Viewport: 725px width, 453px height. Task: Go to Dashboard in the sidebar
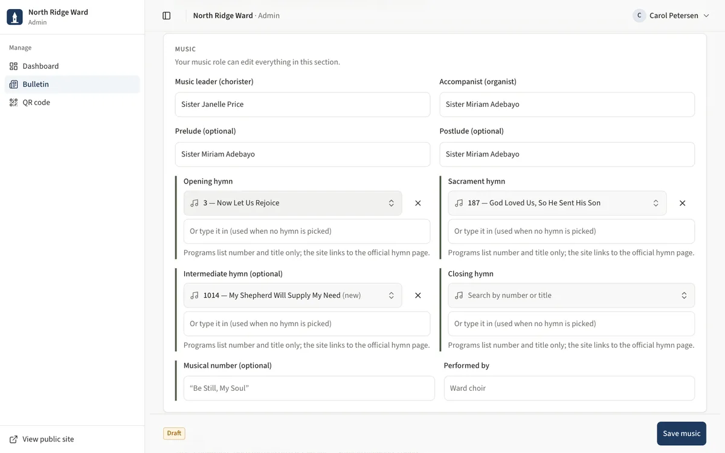point(72,66)
